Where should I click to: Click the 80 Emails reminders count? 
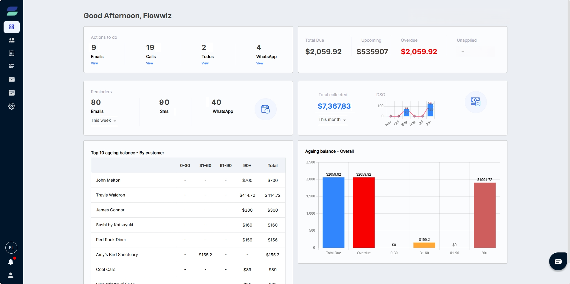pyautogui.click(x=96, y=102)
